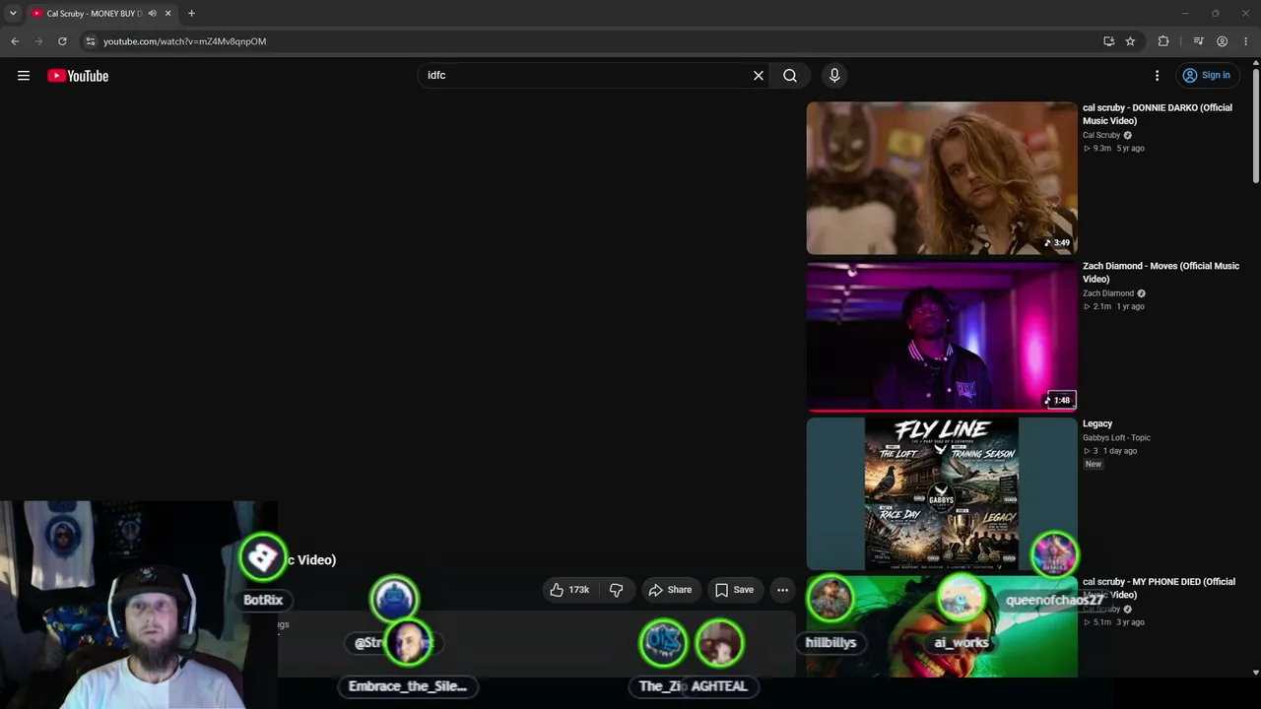Close the Cal Scruby tab
This screenshot has width=1261, height=709.
coord(167,14)
